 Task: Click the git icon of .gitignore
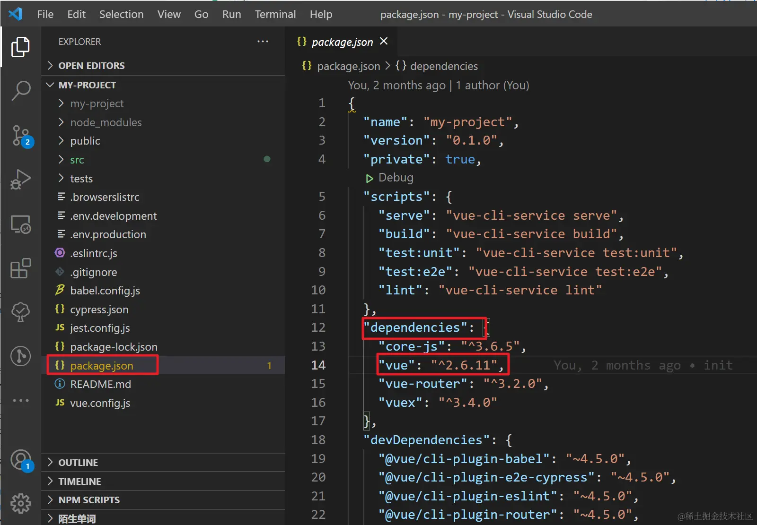[x=60, y=272]
